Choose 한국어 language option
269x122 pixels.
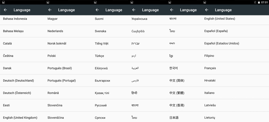point(174,68)
